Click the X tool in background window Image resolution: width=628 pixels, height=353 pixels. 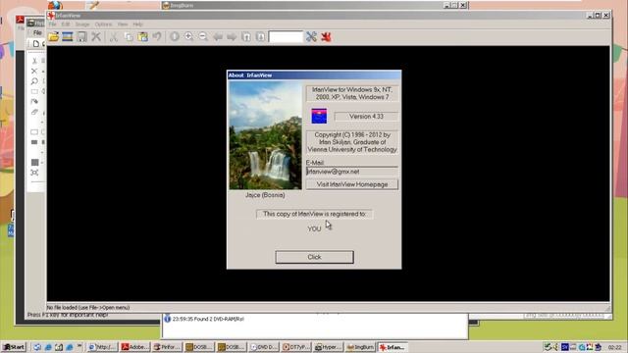(34, 71)
